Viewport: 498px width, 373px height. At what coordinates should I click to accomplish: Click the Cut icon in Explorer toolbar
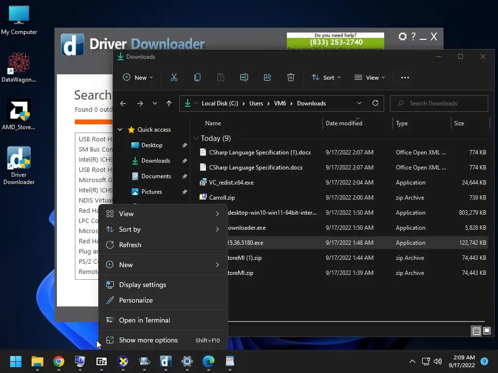[174, 77]
